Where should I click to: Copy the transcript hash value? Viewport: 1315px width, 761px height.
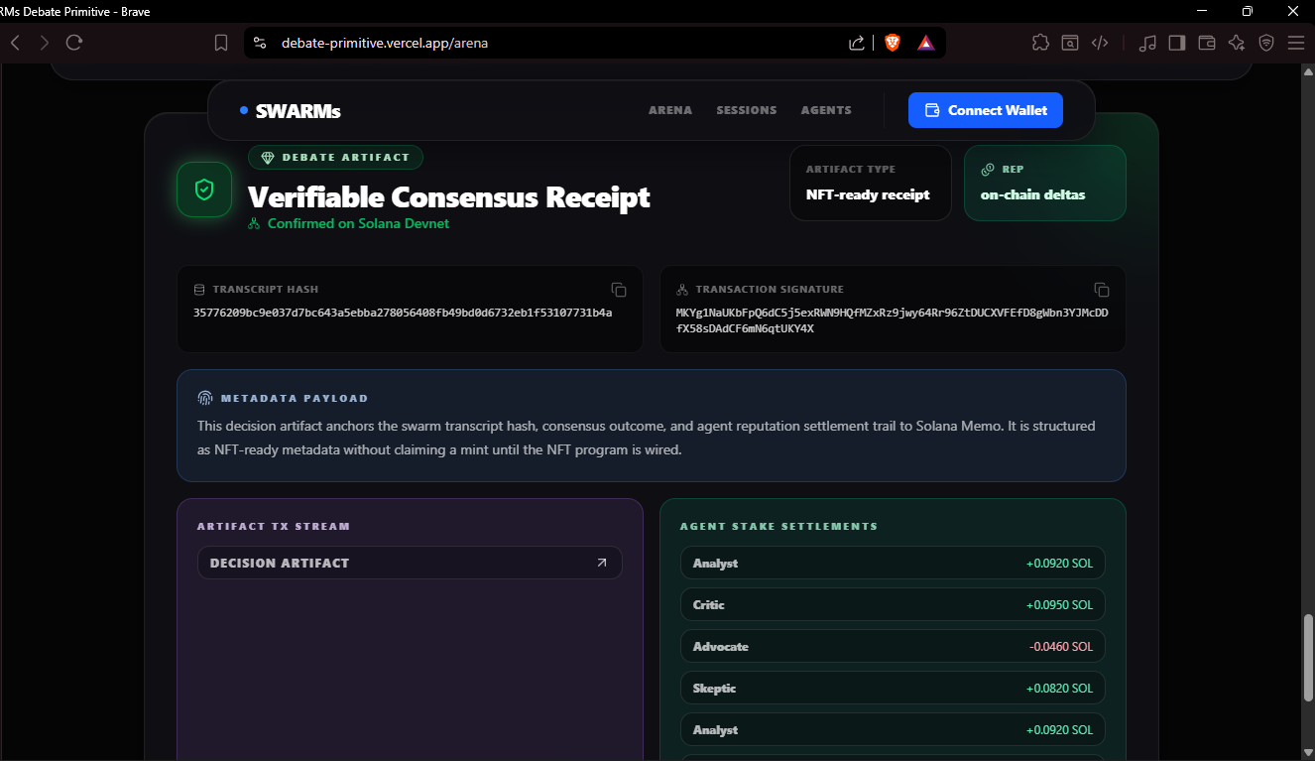(x=619, y=290)
